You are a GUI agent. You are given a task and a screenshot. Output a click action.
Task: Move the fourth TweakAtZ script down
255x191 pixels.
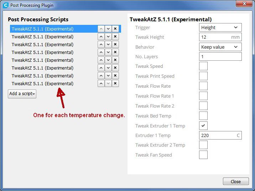108,52
